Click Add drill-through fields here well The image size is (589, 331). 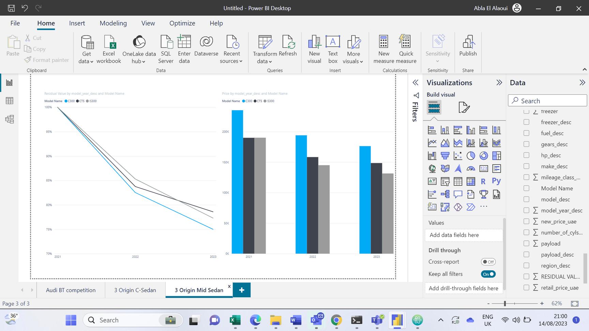tap(464, 288)
